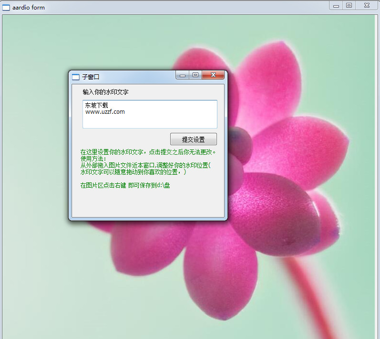The image size is (380, 339).
Task: Click the 子窗口 title bar window icon
Action: (76, 77)
